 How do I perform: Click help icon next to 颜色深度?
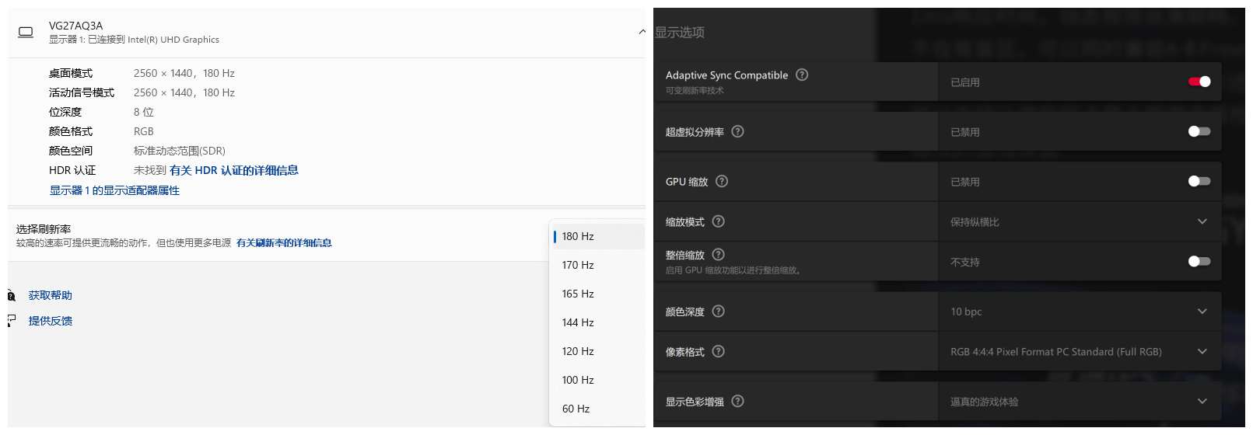[718, 311]
